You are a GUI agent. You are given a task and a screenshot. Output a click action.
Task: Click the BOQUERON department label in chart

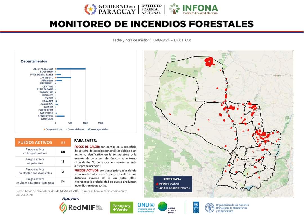46,72
